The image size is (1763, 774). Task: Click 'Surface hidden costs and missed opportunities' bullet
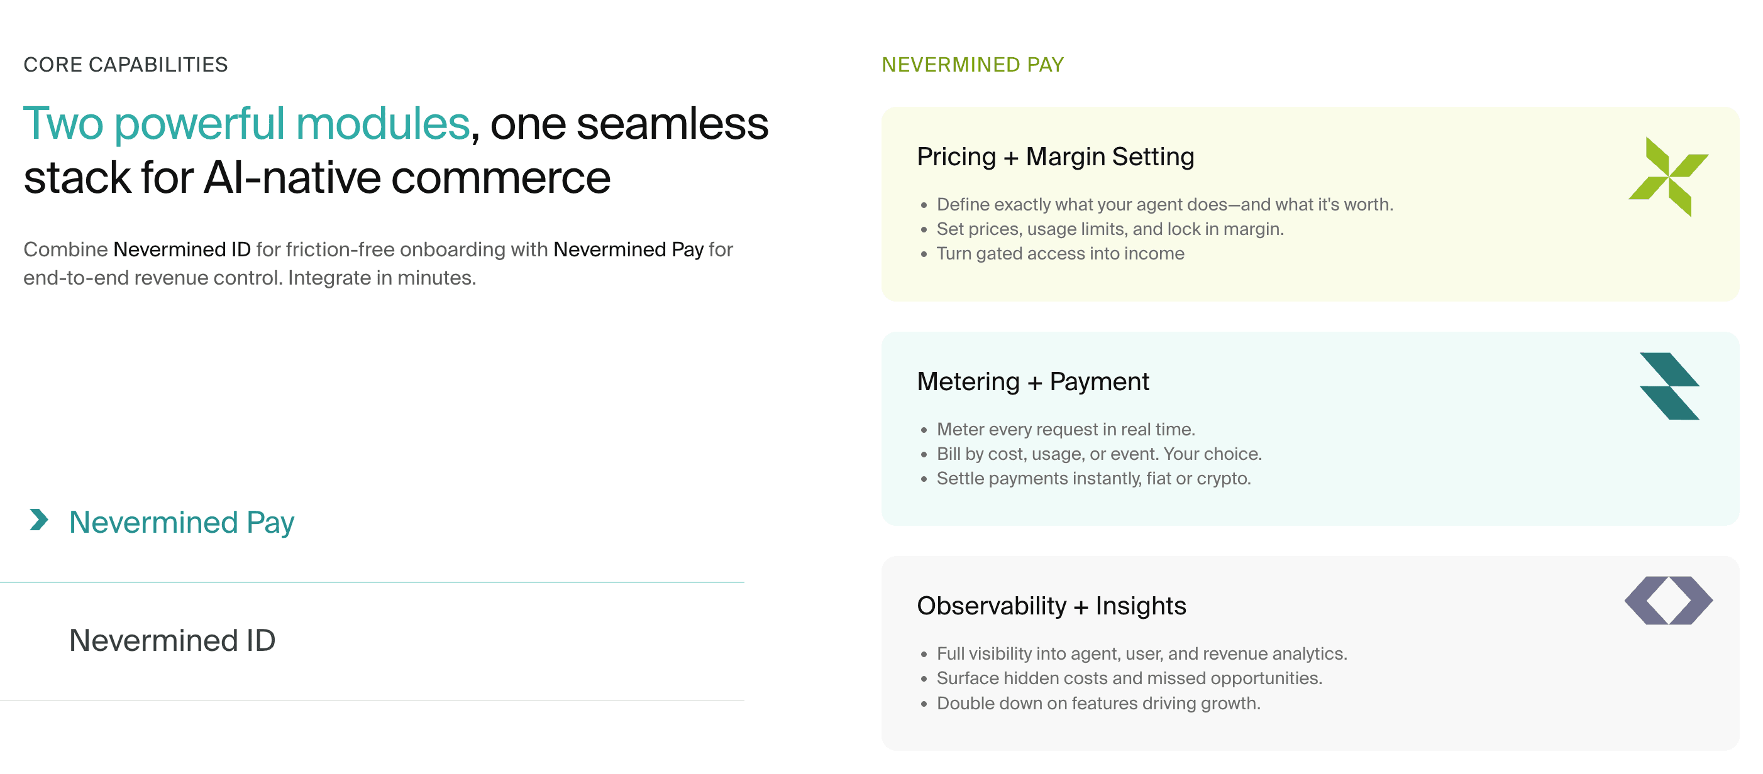1129,679
